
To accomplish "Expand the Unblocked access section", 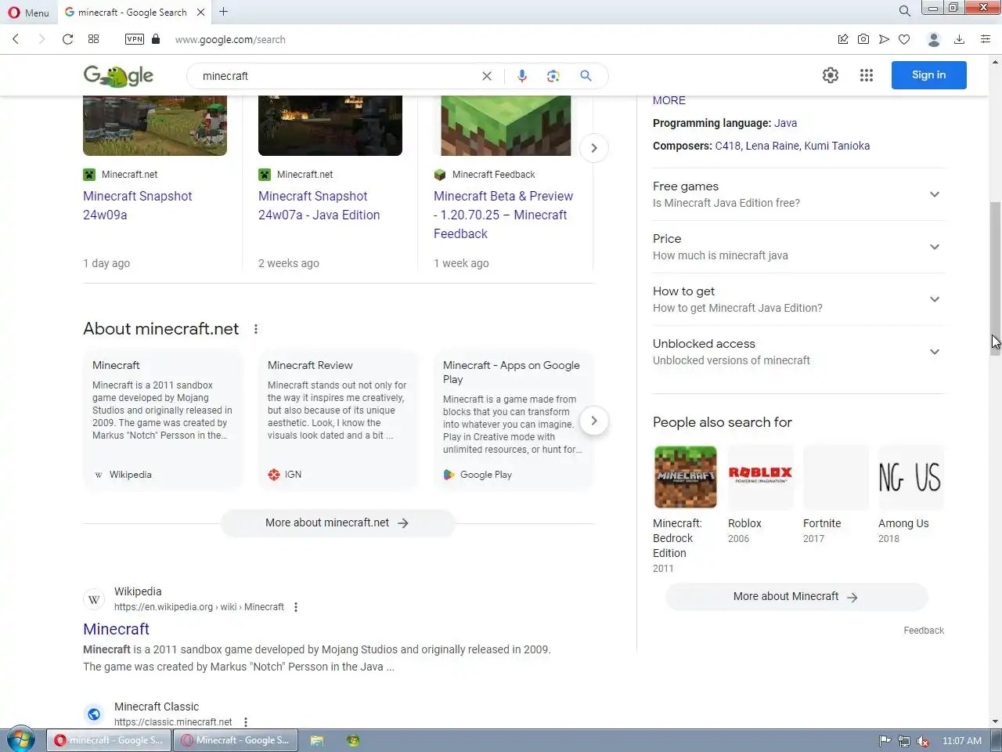I will (798, 352).
